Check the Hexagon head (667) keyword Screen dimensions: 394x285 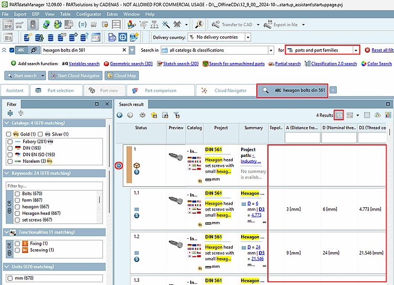click(17, 213)
